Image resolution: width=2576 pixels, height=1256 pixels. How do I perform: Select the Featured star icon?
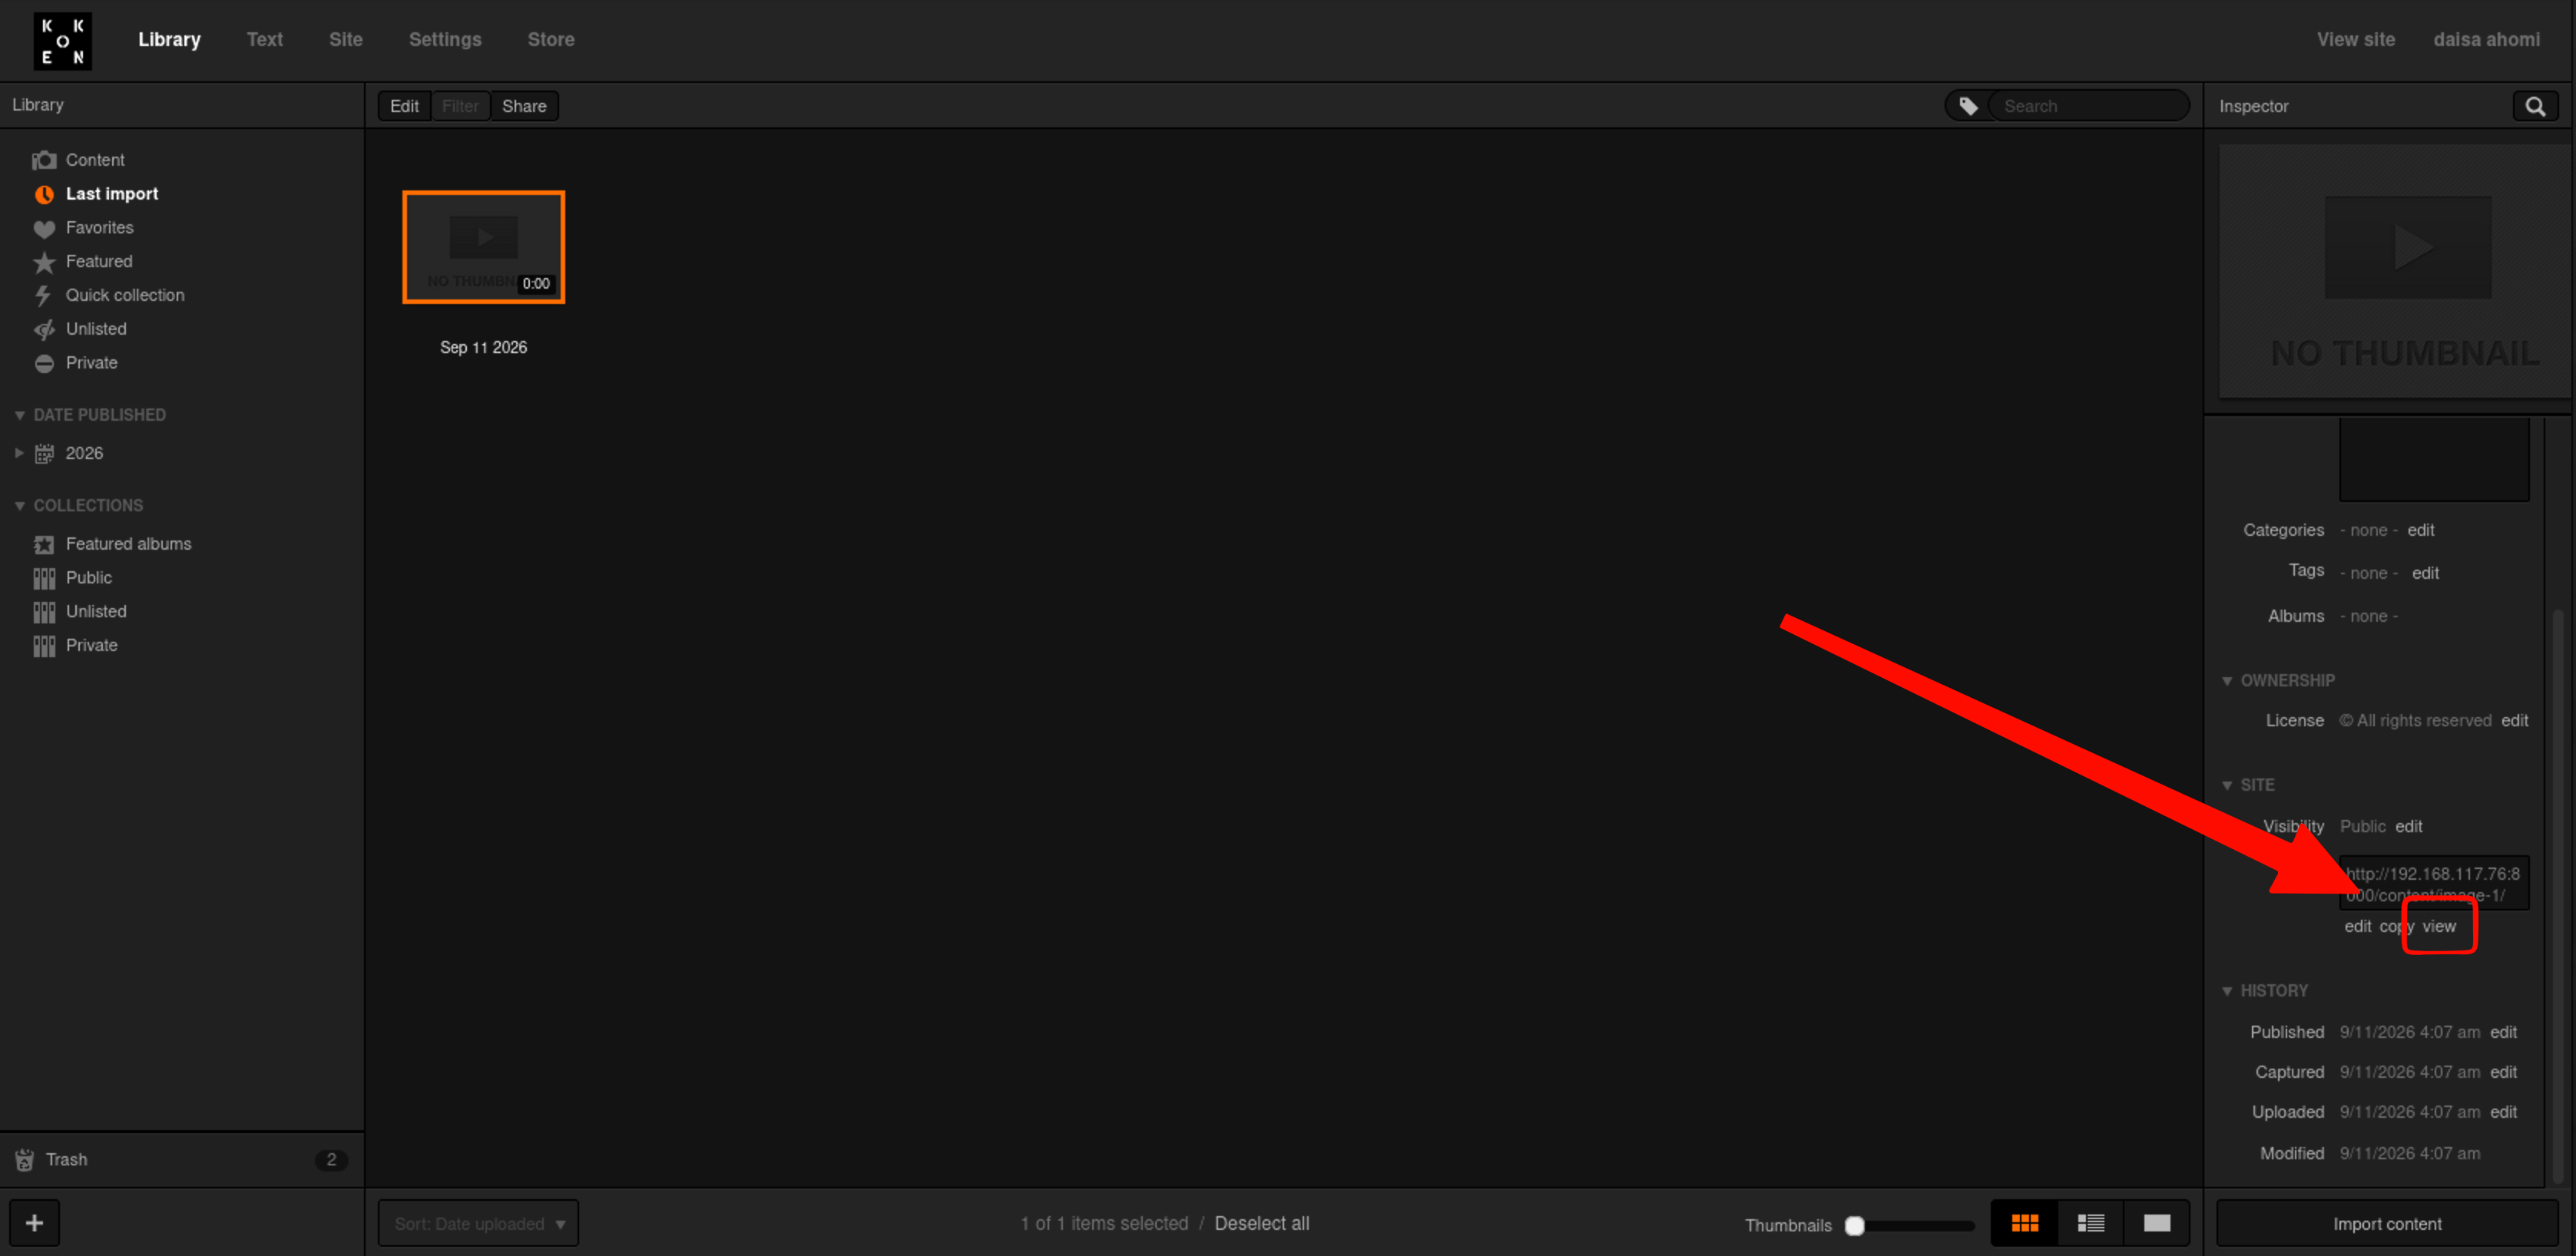pyautogui.click(x=44, y=262)
